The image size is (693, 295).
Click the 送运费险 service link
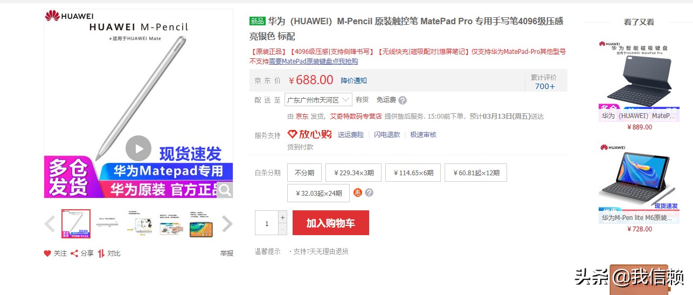click(351, 135)
